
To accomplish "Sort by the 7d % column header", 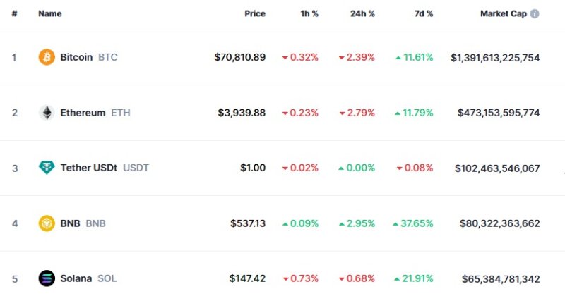I will (x=422, y=13).
